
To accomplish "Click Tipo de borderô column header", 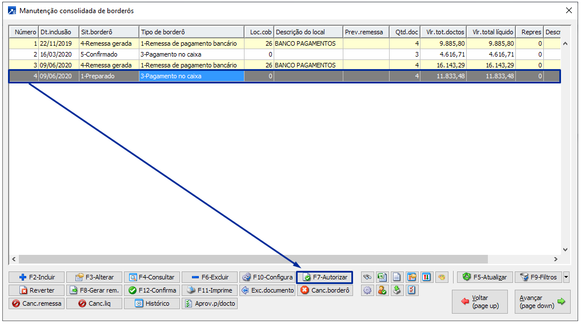I will pos(191,32).
